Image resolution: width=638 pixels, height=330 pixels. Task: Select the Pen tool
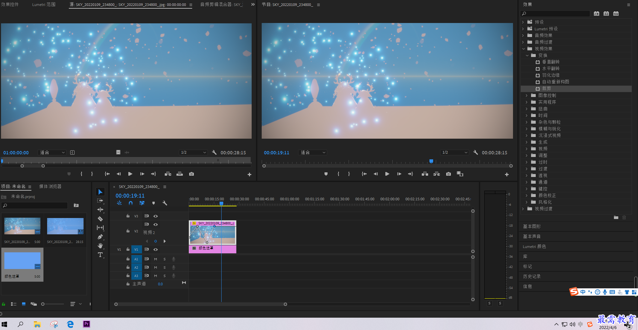pos(100,237)
